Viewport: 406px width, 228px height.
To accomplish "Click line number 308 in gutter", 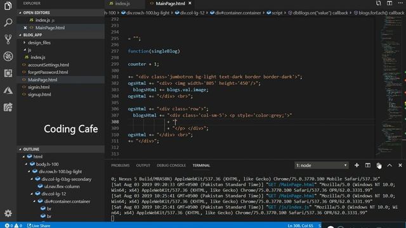I will coord(115,122).
